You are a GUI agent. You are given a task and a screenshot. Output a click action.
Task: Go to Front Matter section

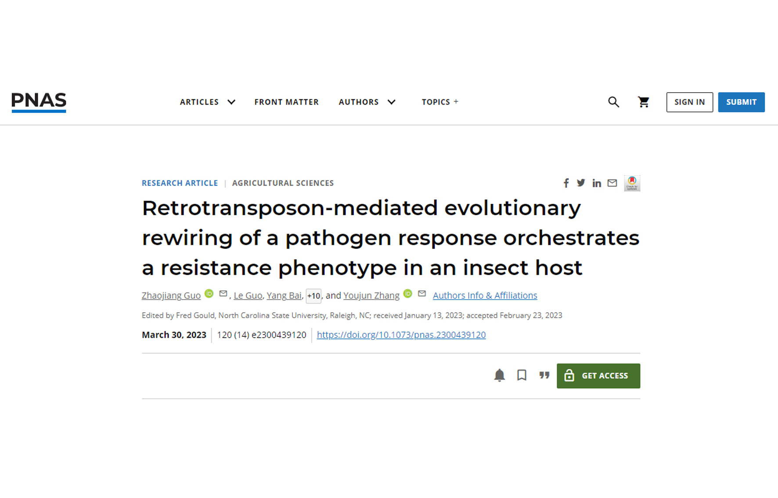(x=286, y=102)
